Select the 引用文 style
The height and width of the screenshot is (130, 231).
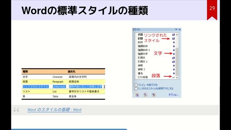tap(141, 58)
